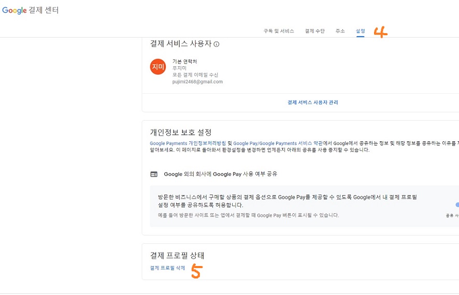Screen dimensions: 459x295
Task: Toggle the Google Pay sharing switch
Action: click(456, 205)
